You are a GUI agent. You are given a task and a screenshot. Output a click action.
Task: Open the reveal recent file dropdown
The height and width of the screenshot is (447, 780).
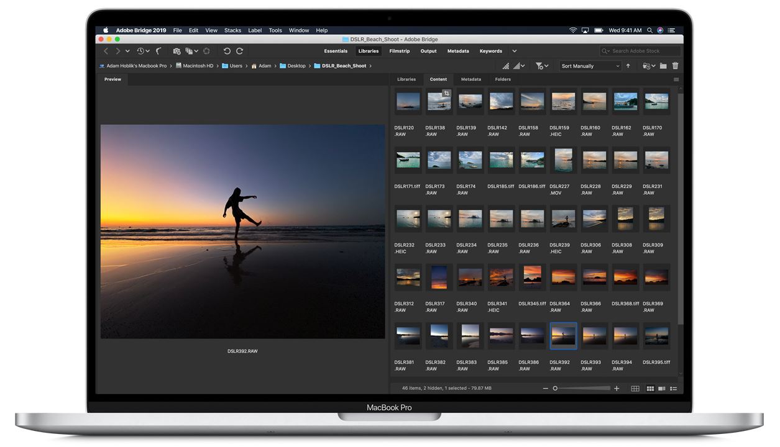pyautogui.click(x=143, y=51)
